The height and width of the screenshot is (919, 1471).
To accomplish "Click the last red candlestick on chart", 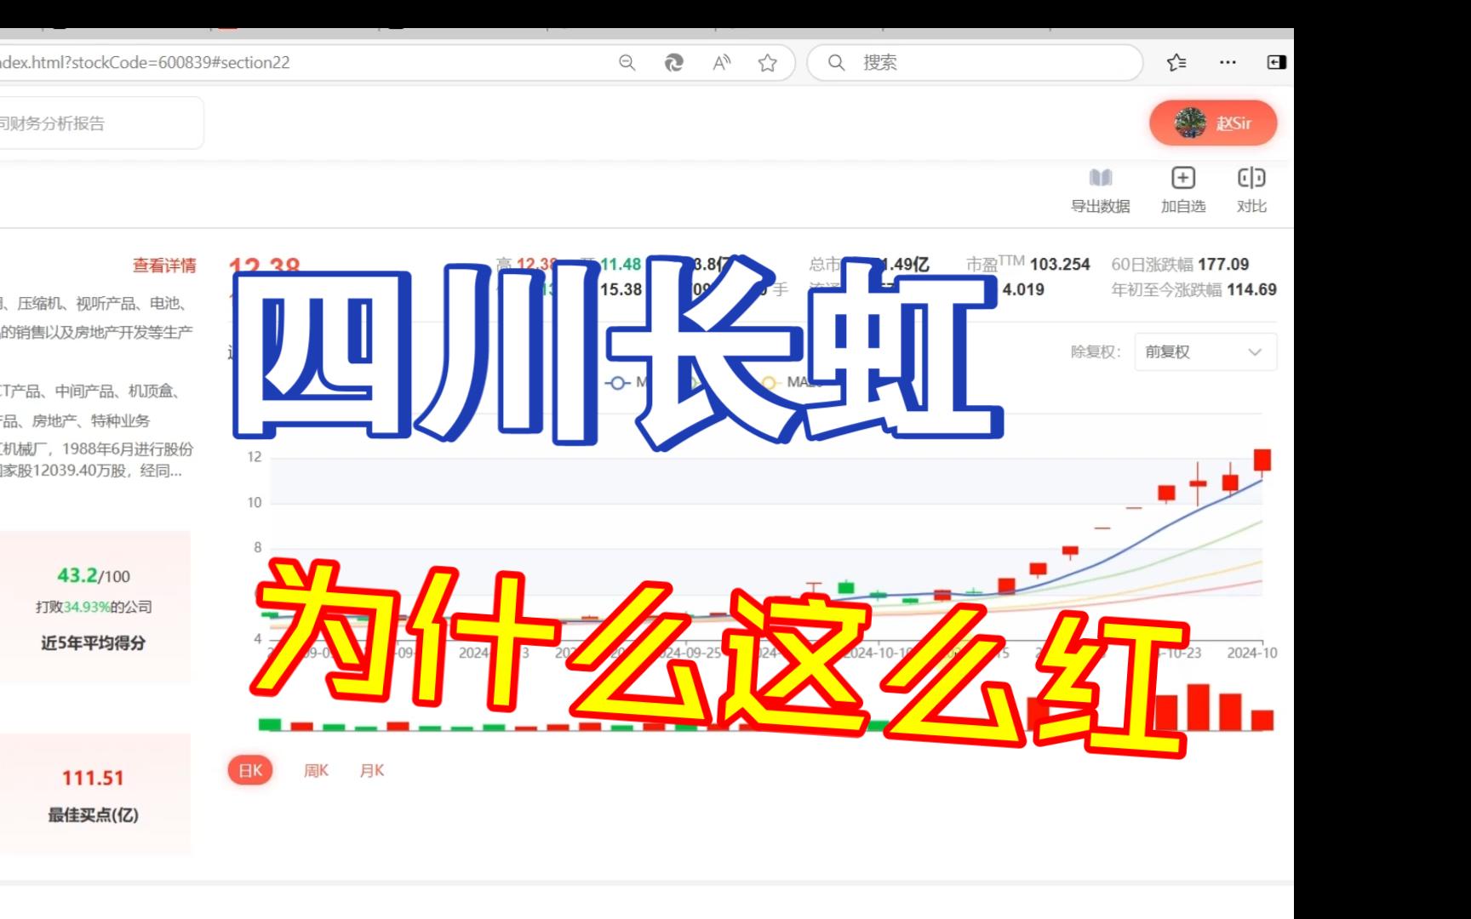I will point(1262,460).
